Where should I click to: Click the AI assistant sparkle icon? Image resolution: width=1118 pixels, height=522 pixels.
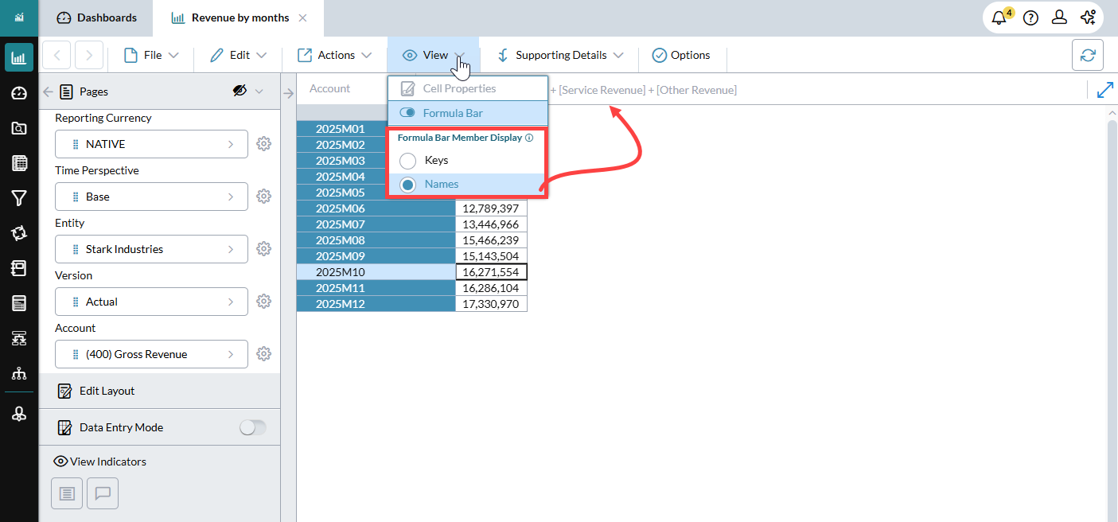click(1089, 18)
